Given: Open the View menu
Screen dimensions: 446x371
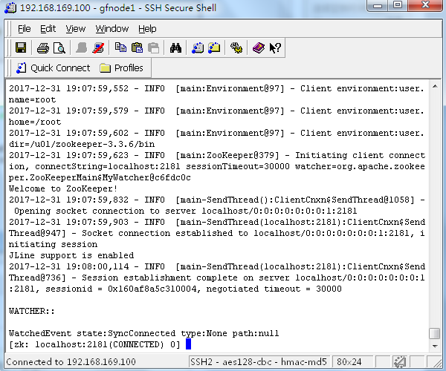Looking at the screenshot, I should click(75, 29).
